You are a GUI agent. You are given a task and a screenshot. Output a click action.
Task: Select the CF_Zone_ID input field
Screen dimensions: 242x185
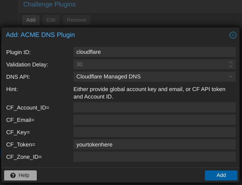pyautogui.click(x=154, y=157)
